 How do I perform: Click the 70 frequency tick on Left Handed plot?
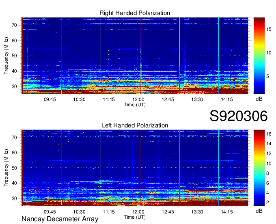click(15, 138)
